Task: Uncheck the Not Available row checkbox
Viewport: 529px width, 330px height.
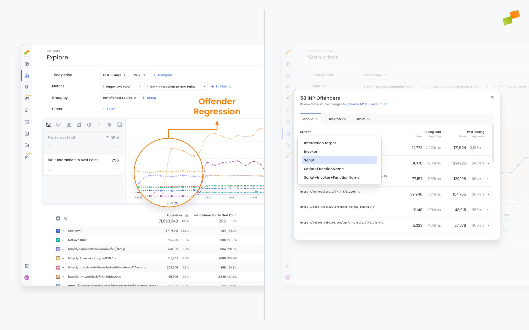Action: coord(58,240)
